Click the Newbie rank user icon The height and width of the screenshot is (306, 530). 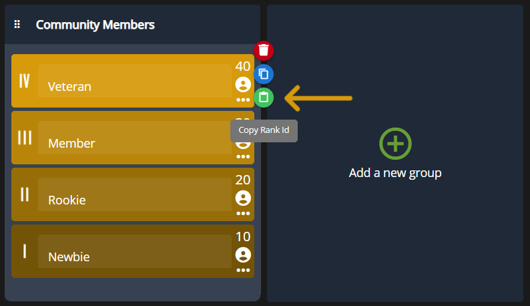click(x=243, y=255)
